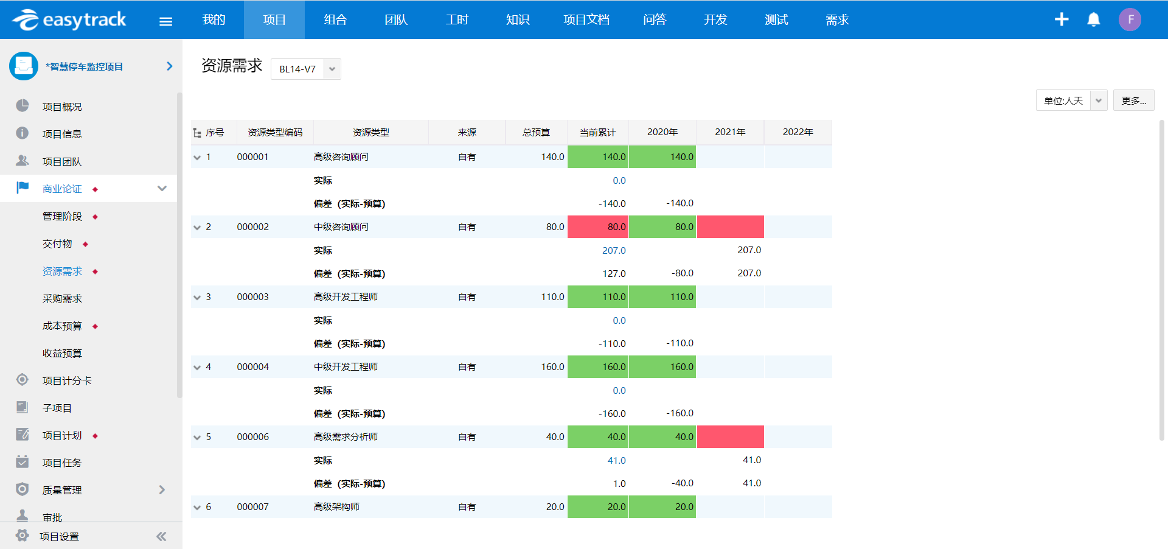Click the red 80.0 cumulative cell
1168x549 pixels.
[598, 226]
